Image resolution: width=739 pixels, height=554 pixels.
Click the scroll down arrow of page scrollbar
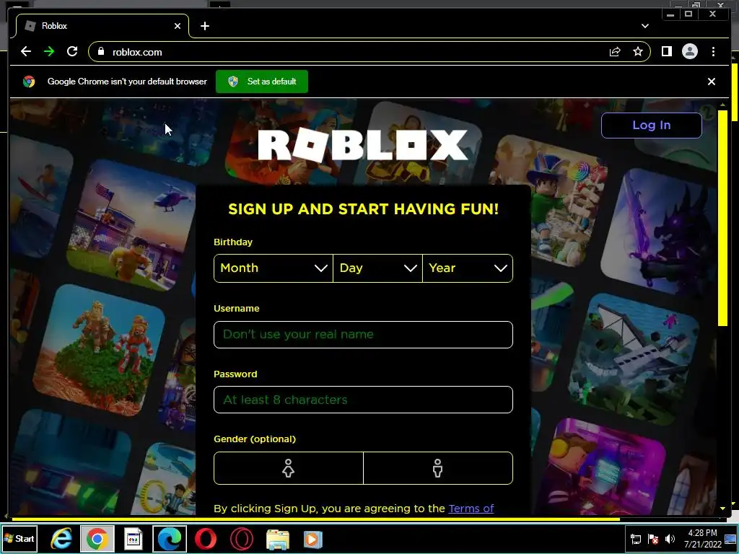coord(723,509)
